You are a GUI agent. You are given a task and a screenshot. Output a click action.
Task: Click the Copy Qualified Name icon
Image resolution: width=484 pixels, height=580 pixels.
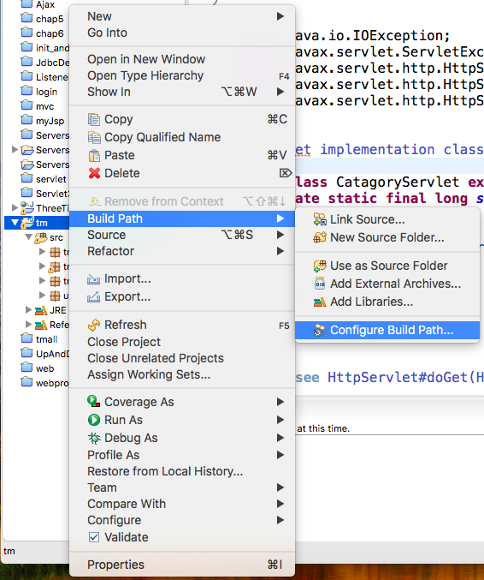(x=94, y=137)
